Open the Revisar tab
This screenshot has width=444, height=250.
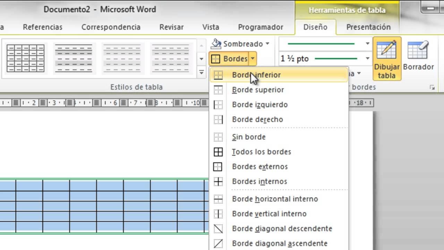(x=171, y=27)
